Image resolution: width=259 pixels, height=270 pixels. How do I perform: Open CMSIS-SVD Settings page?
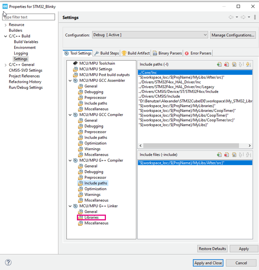coord(25,70)
